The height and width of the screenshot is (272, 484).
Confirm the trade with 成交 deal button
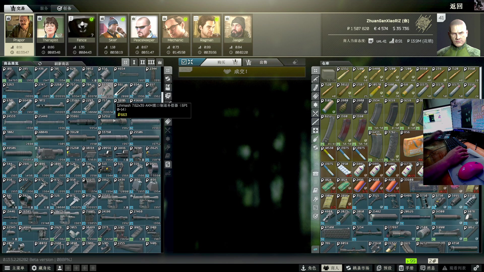241,72
